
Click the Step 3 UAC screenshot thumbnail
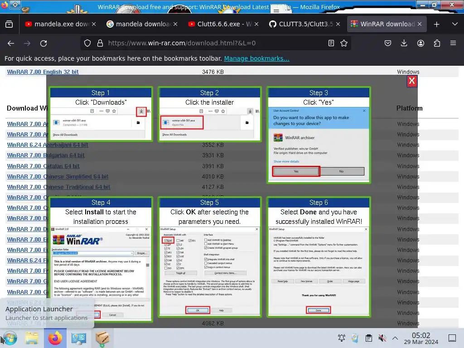coord(319,144)
